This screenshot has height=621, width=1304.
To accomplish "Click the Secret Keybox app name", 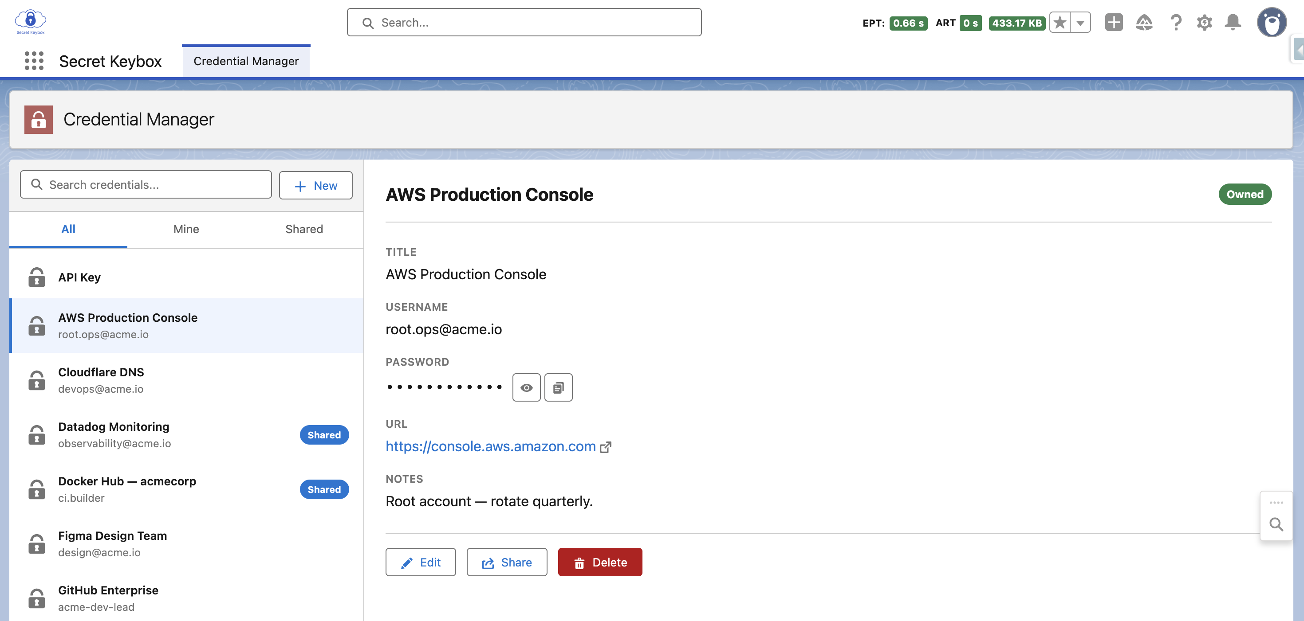I will [x=110, y=61].
